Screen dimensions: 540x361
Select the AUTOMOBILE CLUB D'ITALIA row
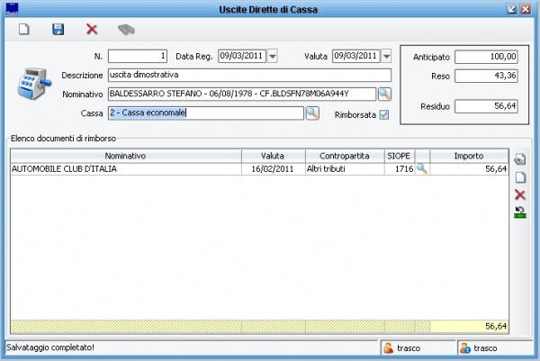(125, 168)
